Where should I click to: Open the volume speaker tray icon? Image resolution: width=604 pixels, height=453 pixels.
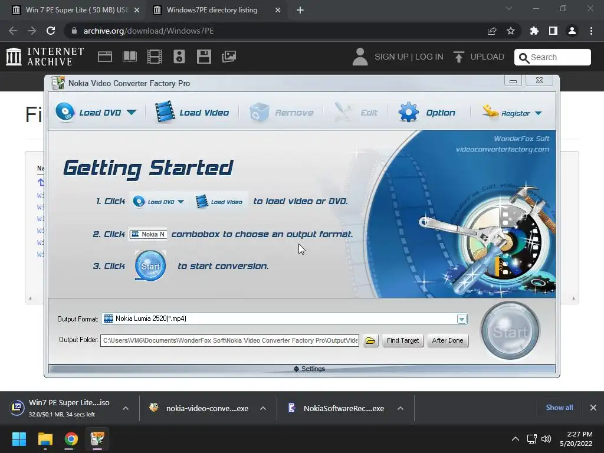click(546, 439)
